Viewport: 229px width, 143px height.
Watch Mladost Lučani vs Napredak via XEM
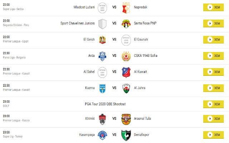pyautogui.click(x=213, y=7)
